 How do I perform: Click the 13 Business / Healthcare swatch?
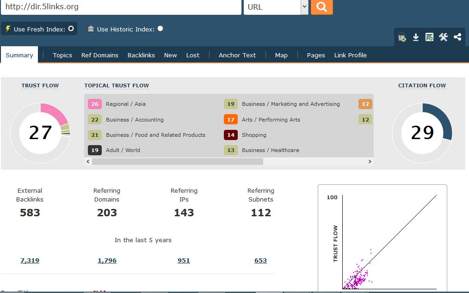(231, 150)
